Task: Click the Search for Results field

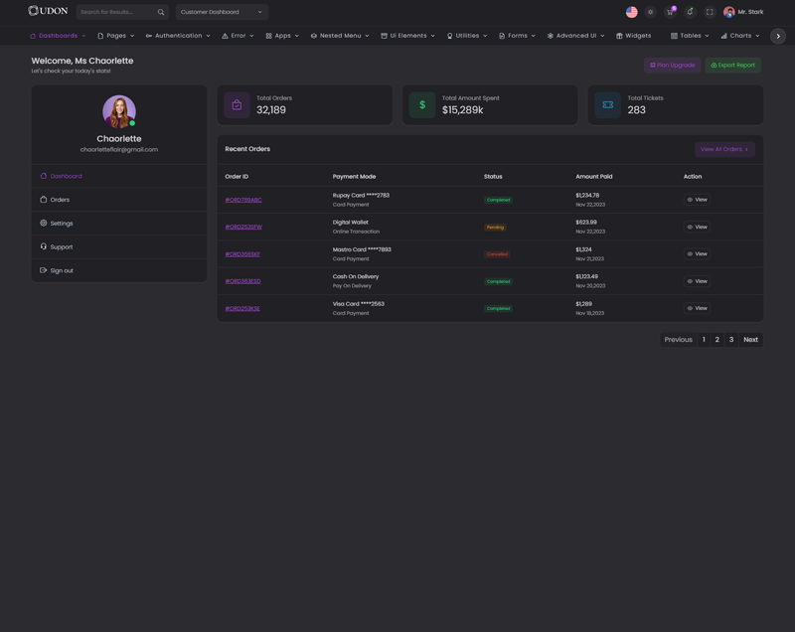Action: point(115,12)
